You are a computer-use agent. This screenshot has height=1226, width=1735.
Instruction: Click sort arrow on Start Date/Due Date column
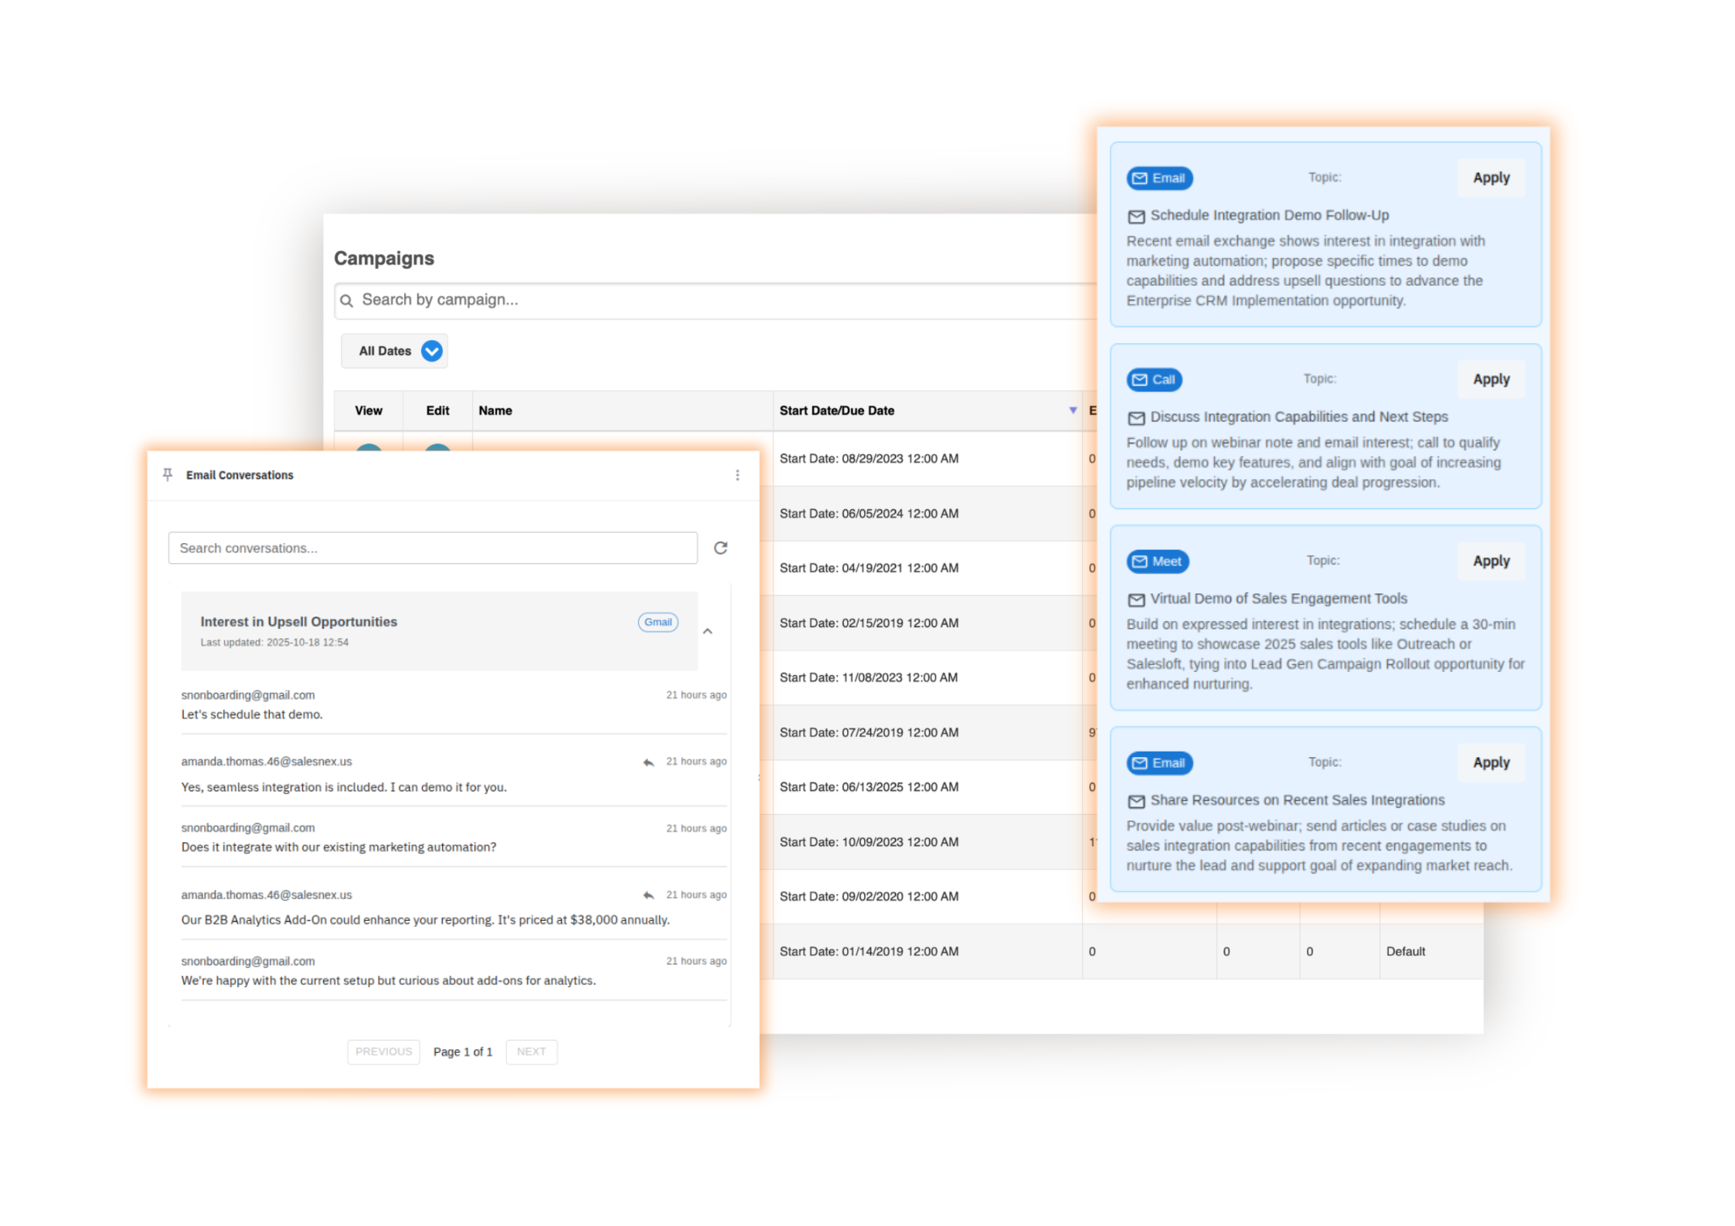1072,410
